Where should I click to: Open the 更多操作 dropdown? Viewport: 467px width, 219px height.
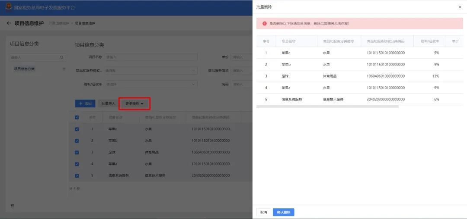pos(134,103)
